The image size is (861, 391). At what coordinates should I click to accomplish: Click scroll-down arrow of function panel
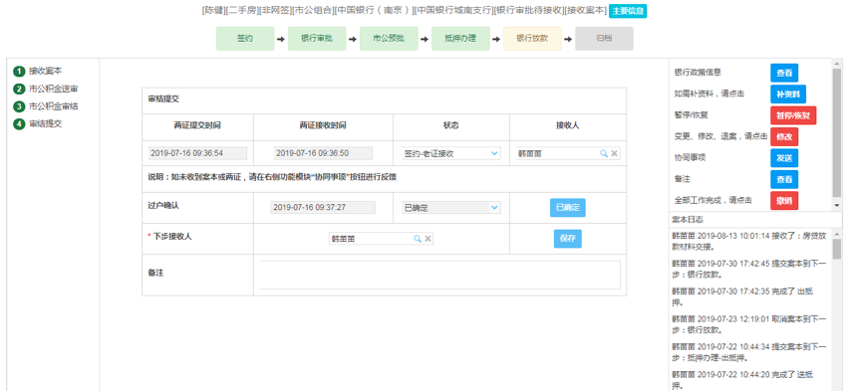(836, 205)
